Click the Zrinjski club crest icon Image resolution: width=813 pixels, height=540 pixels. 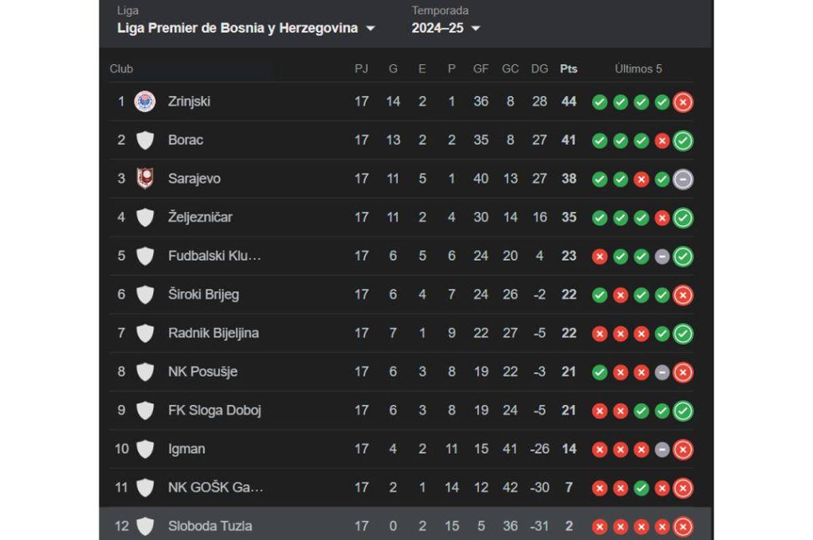pyautogui.click(x=145, y=102)
